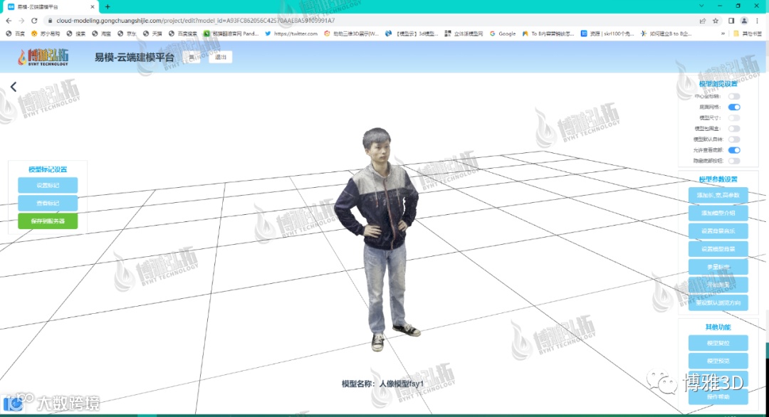Go back with the left chevron arrow
769x417 pixels.
coord(14,87)
